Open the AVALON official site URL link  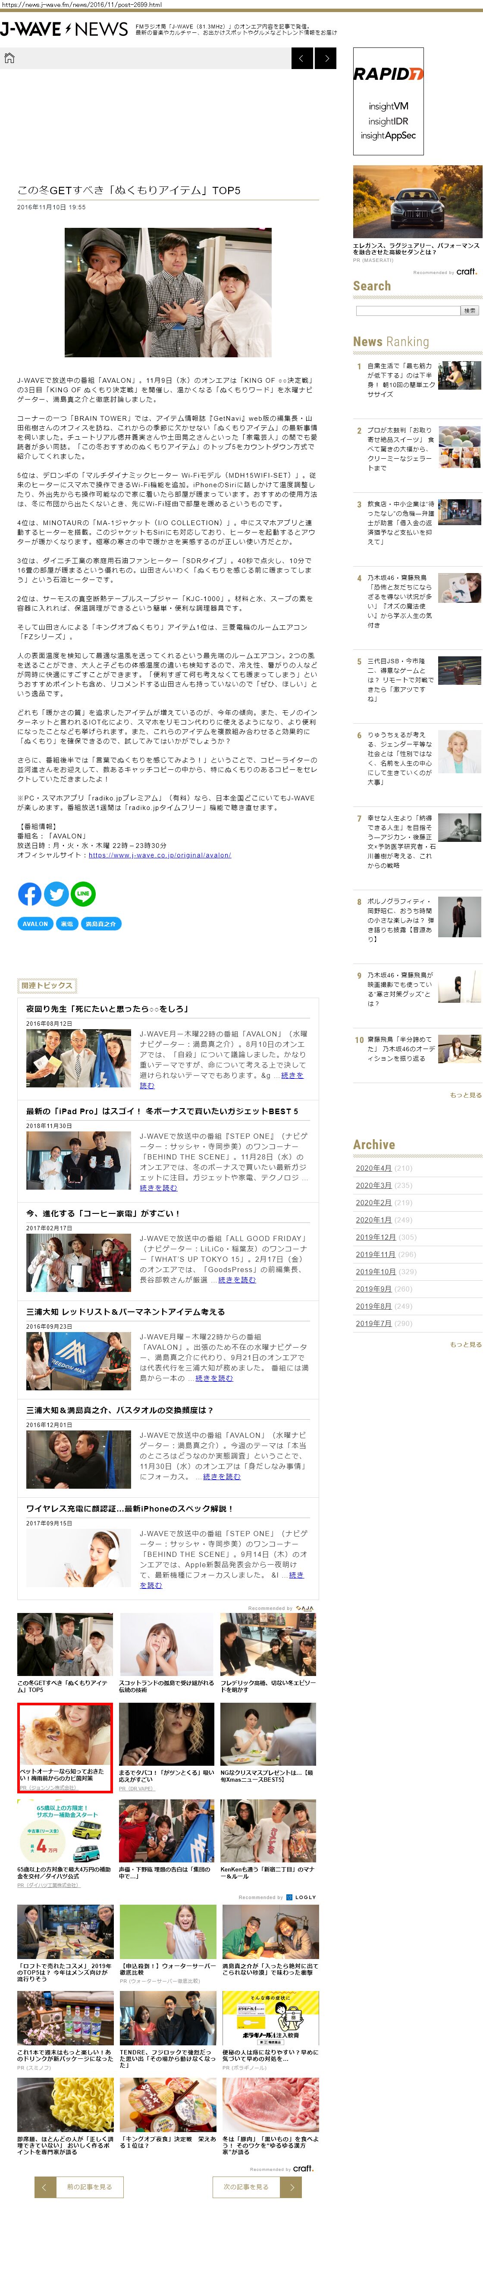tap(160, 855)
